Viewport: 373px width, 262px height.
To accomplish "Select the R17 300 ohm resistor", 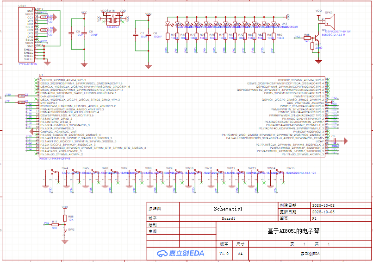I will click(x=55, y=224).
